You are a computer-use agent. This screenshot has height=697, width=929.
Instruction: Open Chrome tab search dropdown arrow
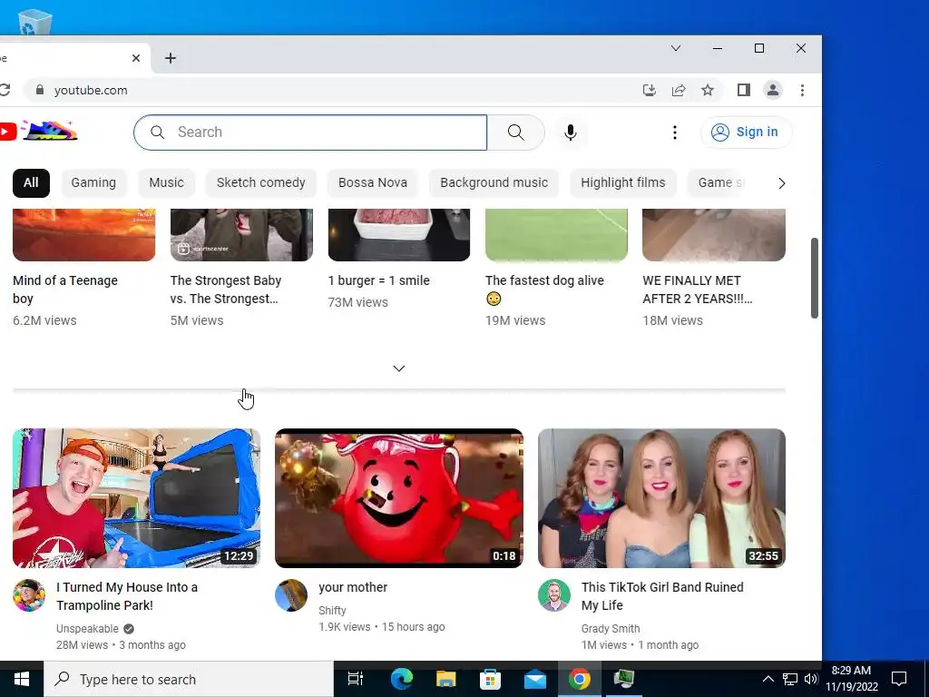tap(675, 48)
